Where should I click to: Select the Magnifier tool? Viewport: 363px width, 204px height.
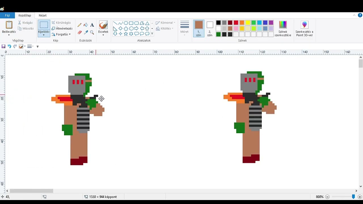(92, 33)
